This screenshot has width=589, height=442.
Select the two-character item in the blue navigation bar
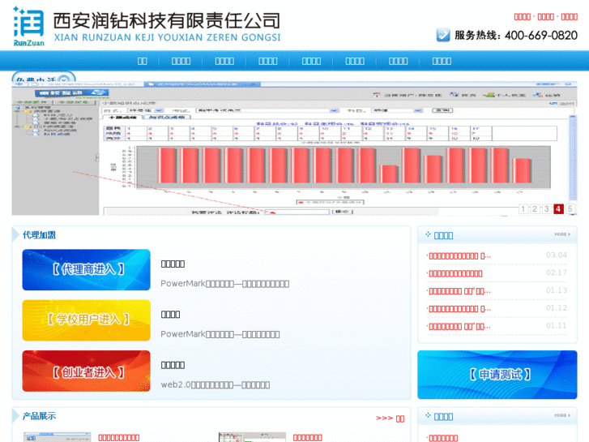tap(142, 61)
